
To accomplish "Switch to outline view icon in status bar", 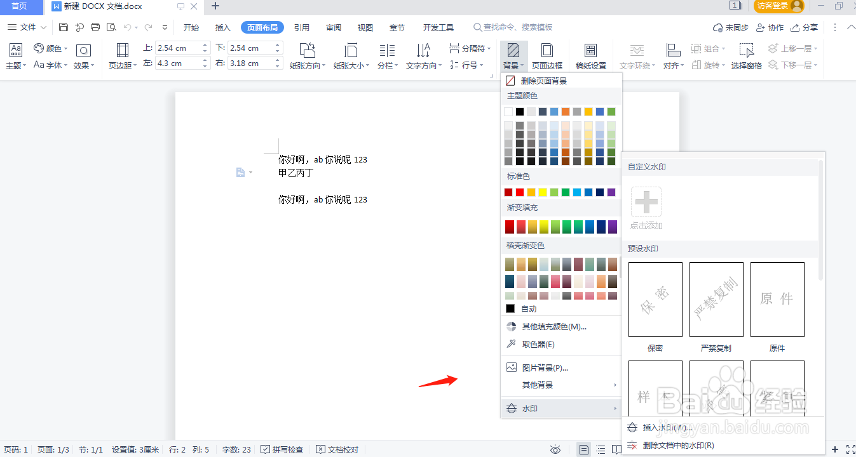I will point(601,449).
